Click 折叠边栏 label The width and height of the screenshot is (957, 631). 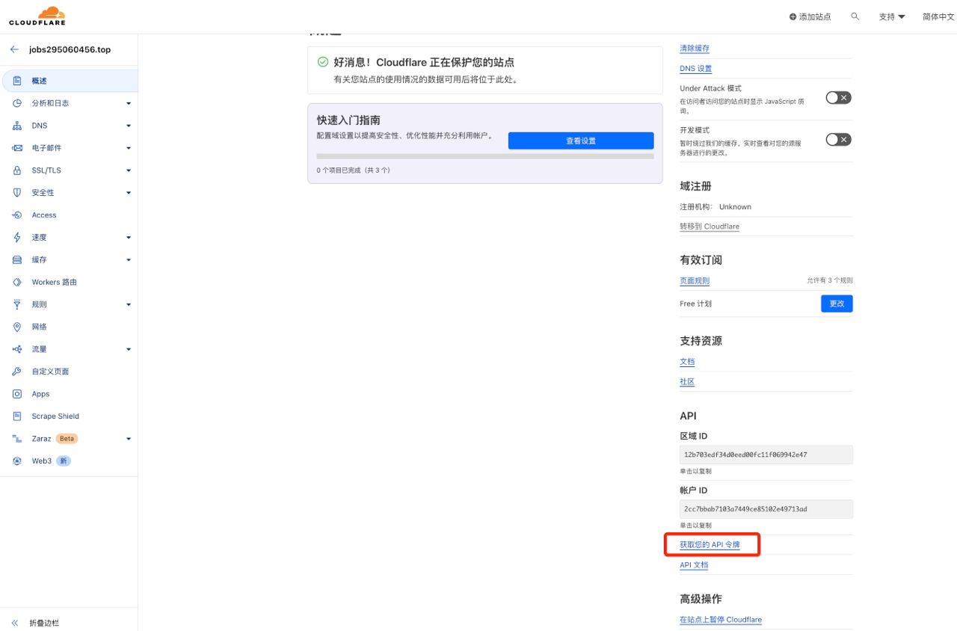[x=44, y=623]
